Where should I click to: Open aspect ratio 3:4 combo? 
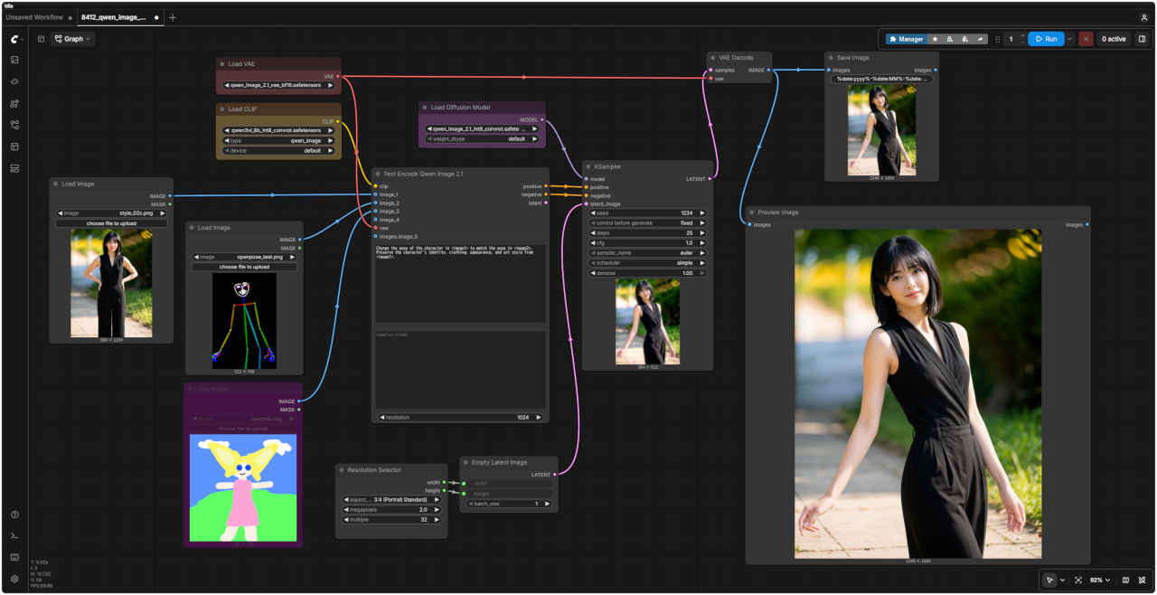(391, 499)
